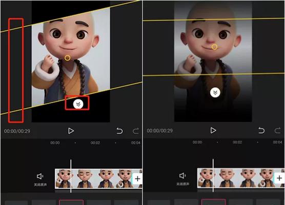Screen dimensions: 285x205
Task: Select mask center circle in right preview
Action: 214,47
